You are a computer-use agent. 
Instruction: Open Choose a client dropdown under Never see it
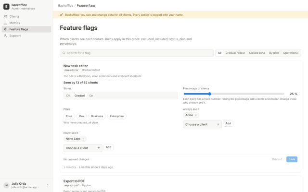point(83,148)
